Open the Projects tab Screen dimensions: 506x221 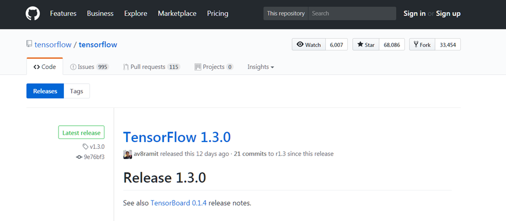coord(213,67)
